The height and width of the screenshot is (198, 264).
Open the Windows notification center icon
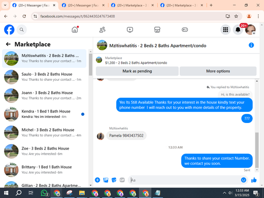pyautogui.click(x=256, y=193)
